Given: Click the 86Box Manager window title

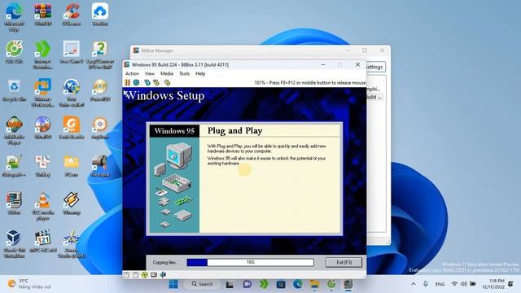Looking at the screenshot, I should 157,50.
